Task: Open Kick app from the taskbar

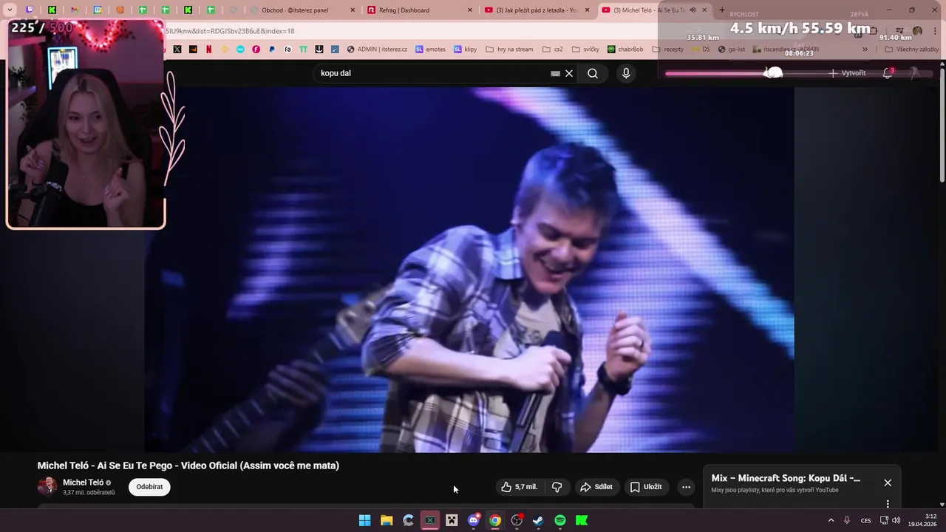Action: click(x=582, y=520)
